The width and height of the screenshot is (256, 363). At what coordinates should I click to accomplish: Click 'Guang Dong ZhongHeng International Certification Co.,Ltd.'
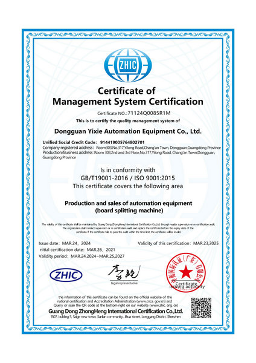[x=116, y=311]
